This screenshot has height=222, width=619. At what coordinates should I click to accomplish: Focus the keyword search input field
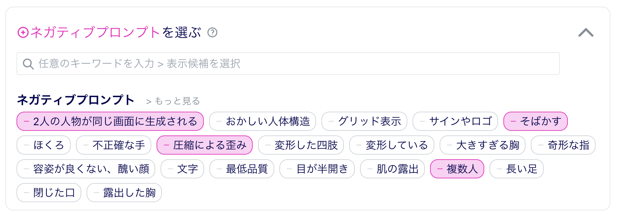tap(288, 63)
